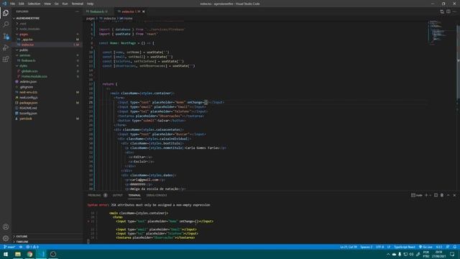
Task: Kill the terminal with trash icon
Action: tap(442, 195)
